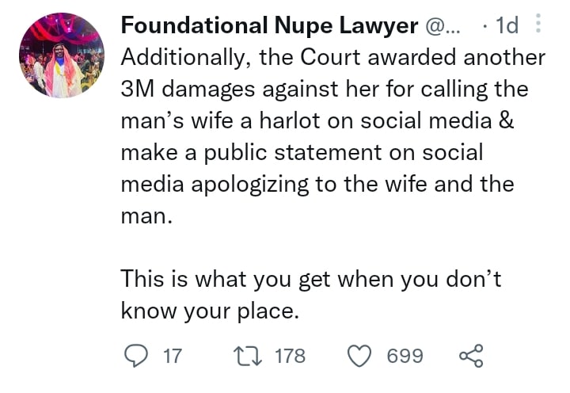Click the line "make a public statement on social"
The width and height of the screenshot is (570, 393).
click(301, 152)
